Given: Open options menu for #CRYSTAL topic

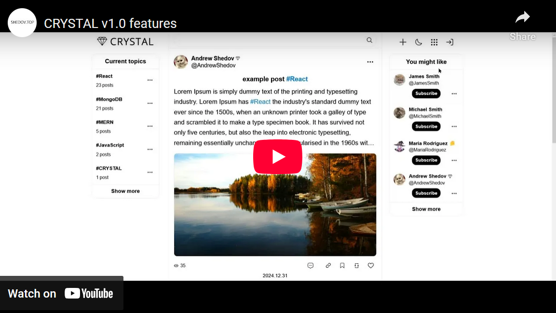Looking at the screenshot, I should click(x=150, y=172).
